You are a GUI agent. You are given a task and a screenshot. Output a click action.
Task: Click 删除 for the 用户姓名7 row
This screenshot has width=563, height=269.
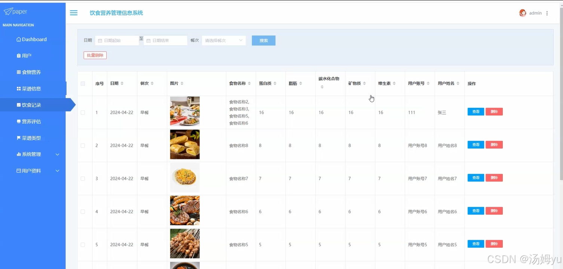pos(494,178)
